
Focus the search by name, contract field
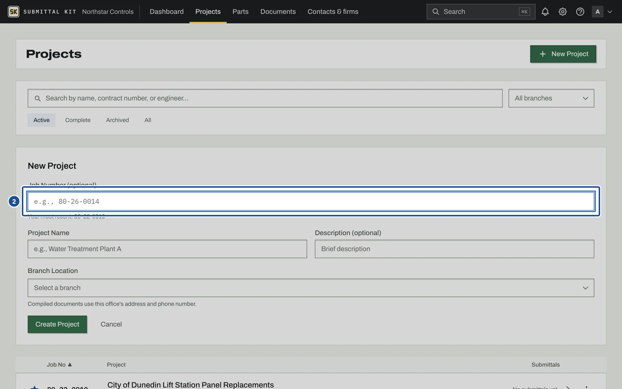[x=265, y=98]
